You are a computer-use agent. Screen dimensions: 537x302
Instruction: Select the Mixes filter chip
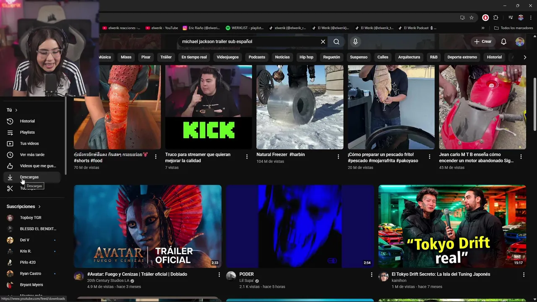click(x=126, y=57)
